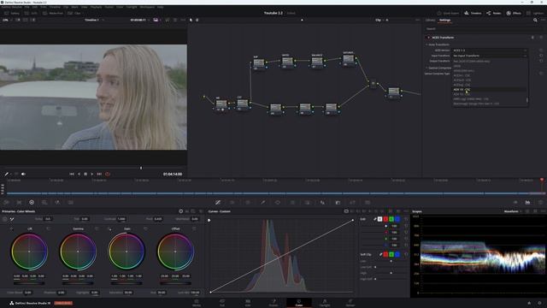
Task: Enable the blue curve channel
Action: click(x=397, y=219)
